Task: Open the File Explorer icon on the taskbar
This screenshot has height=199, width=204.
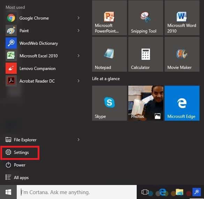Action: (x=180, y=192)
